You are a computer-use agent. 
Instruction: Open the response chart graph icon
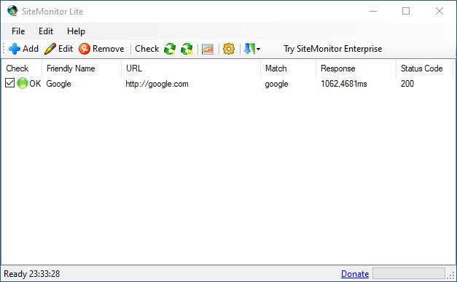[x=208, y=49]
